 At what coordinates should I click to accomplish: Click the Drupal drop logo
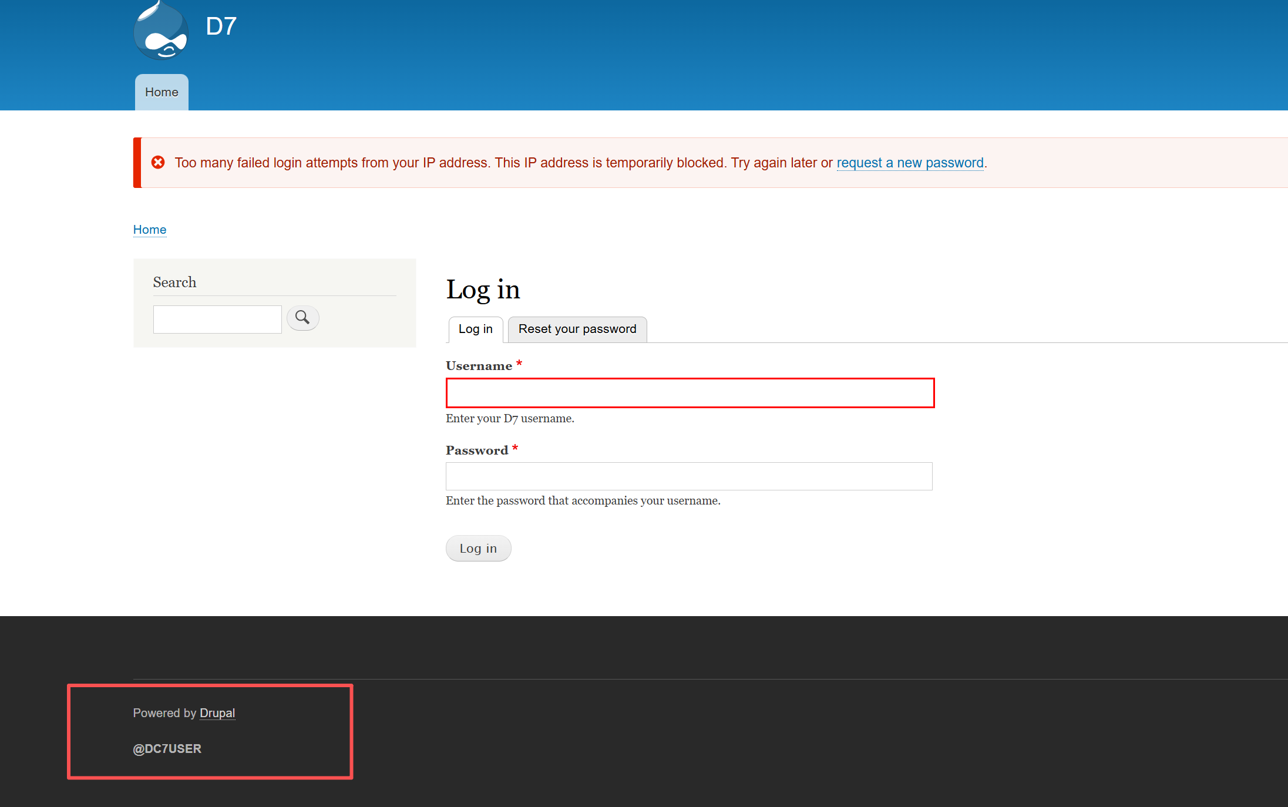tap(161, 31)
